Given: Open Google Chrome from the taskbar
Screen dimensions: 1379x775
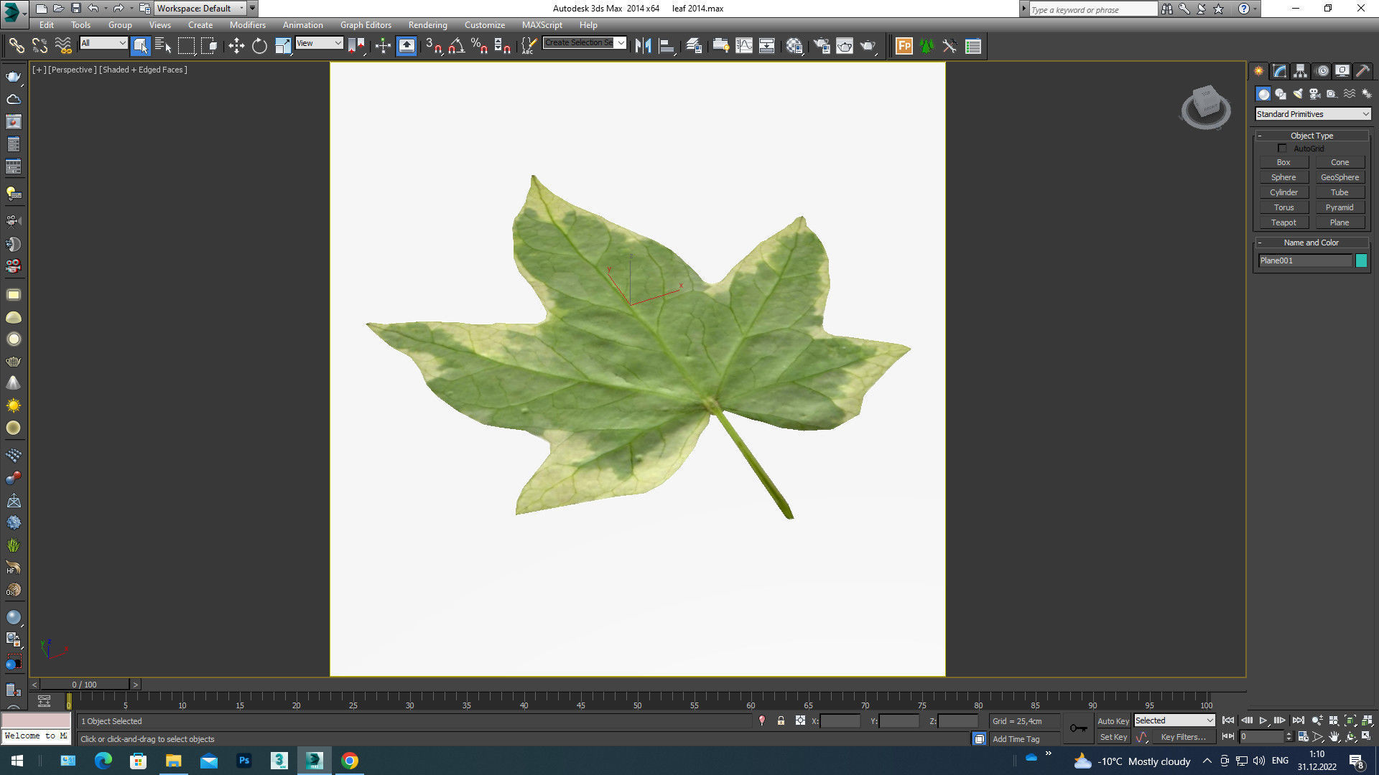Looking at the screenshot, I should tap(350, 761).
